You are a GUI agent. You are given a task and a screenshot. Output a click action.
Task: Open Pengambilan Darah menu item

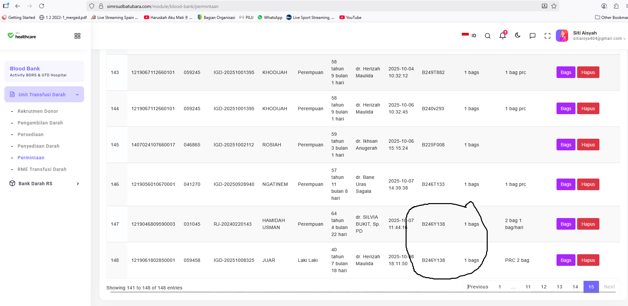coord(40,123)
